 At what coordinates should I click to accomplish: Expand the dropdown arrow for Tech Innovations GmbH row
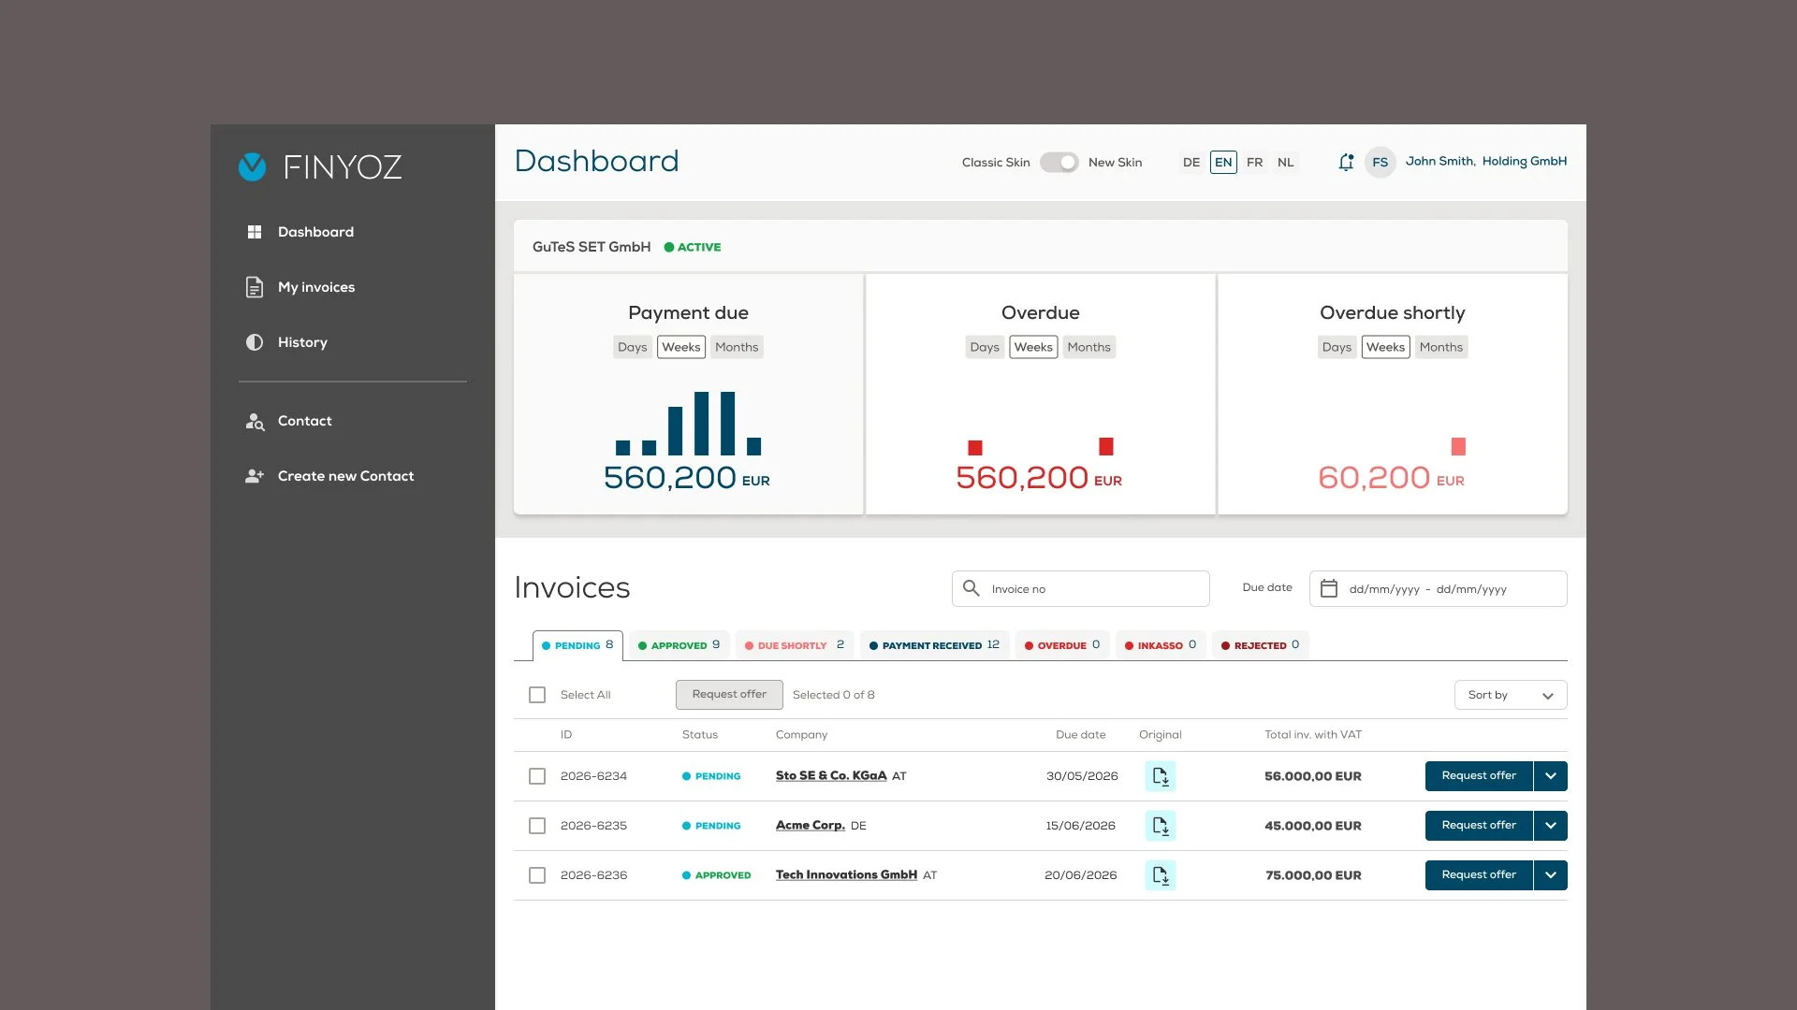point(1550,875)
